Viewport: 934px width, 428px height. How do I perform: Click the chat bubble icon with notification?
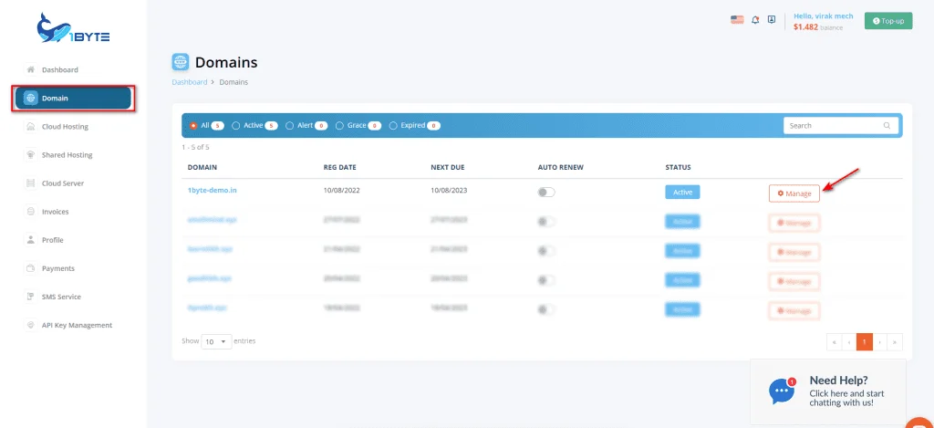[x=782, y=391]
